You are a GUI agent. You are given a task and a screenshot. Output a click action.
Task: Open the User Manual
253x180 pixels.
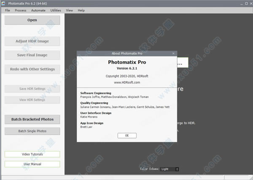(32, 164)
